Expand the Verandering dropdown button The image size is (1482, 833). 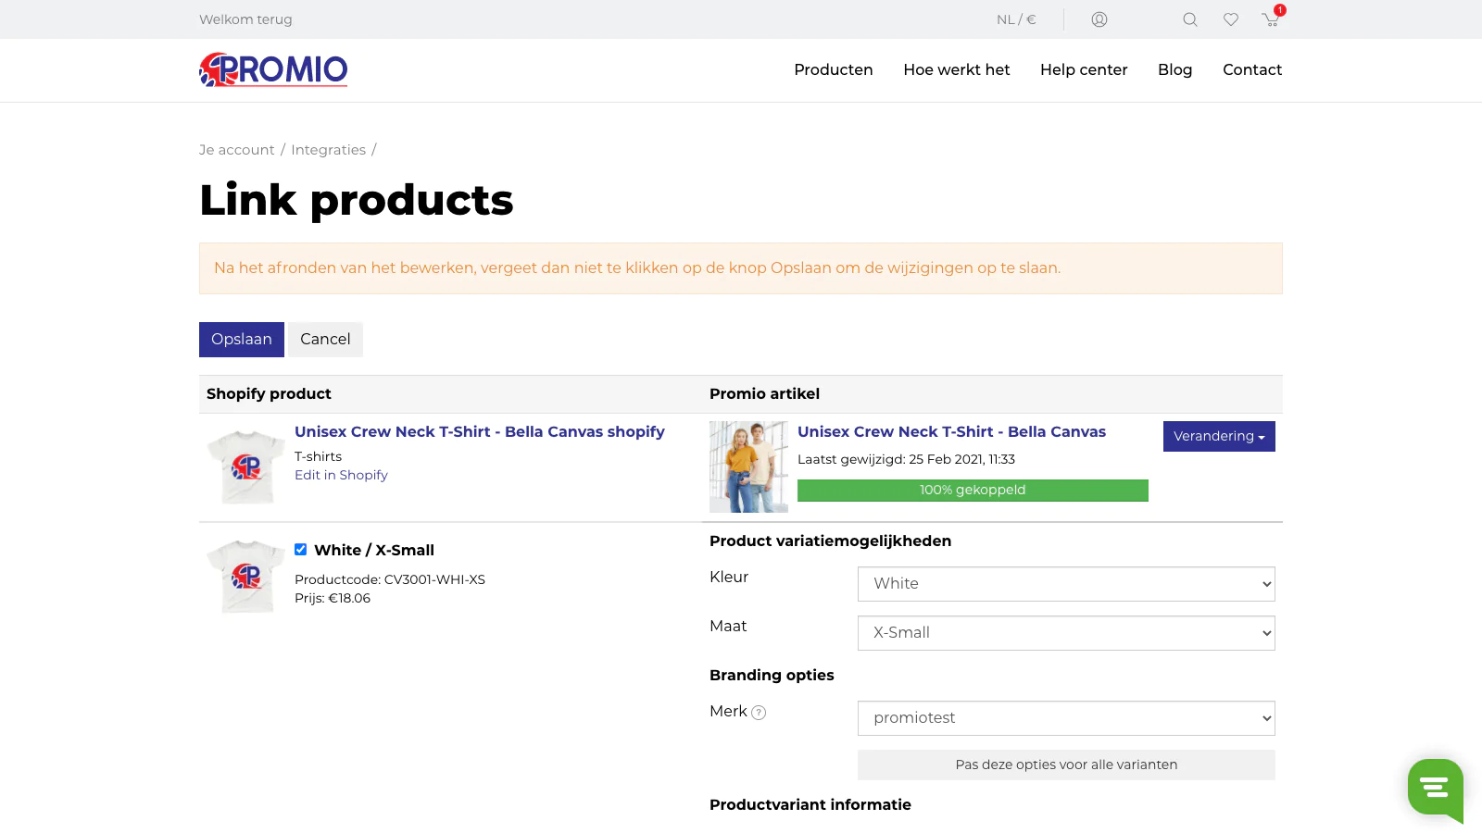(1219, 436)
